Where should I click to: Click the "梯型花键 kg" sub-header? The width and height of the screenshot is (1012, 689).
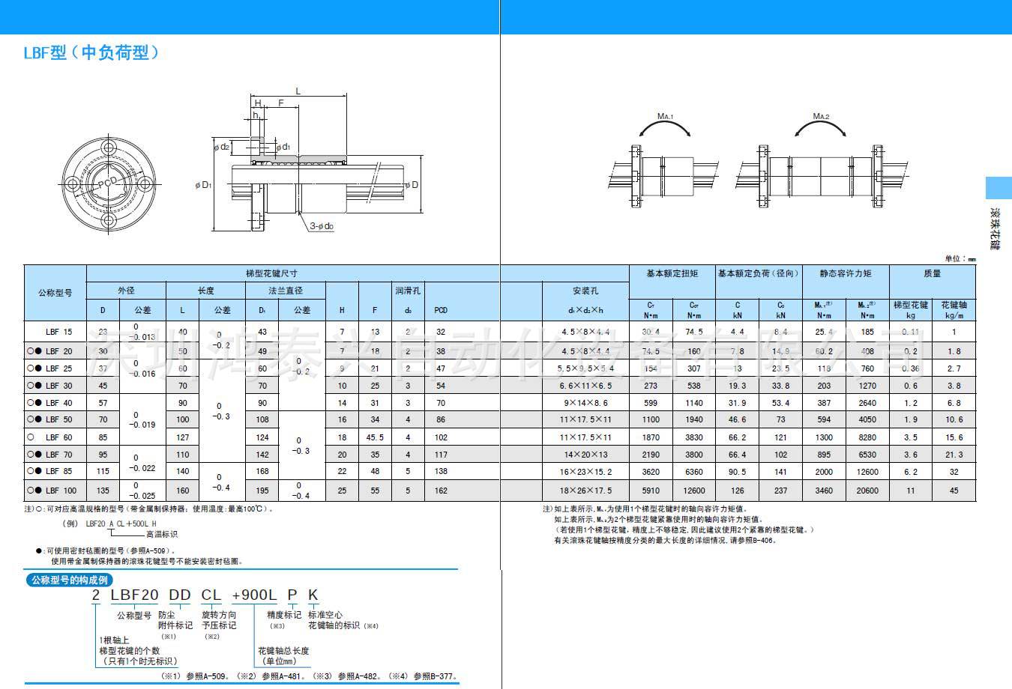[x=911, y=310]
